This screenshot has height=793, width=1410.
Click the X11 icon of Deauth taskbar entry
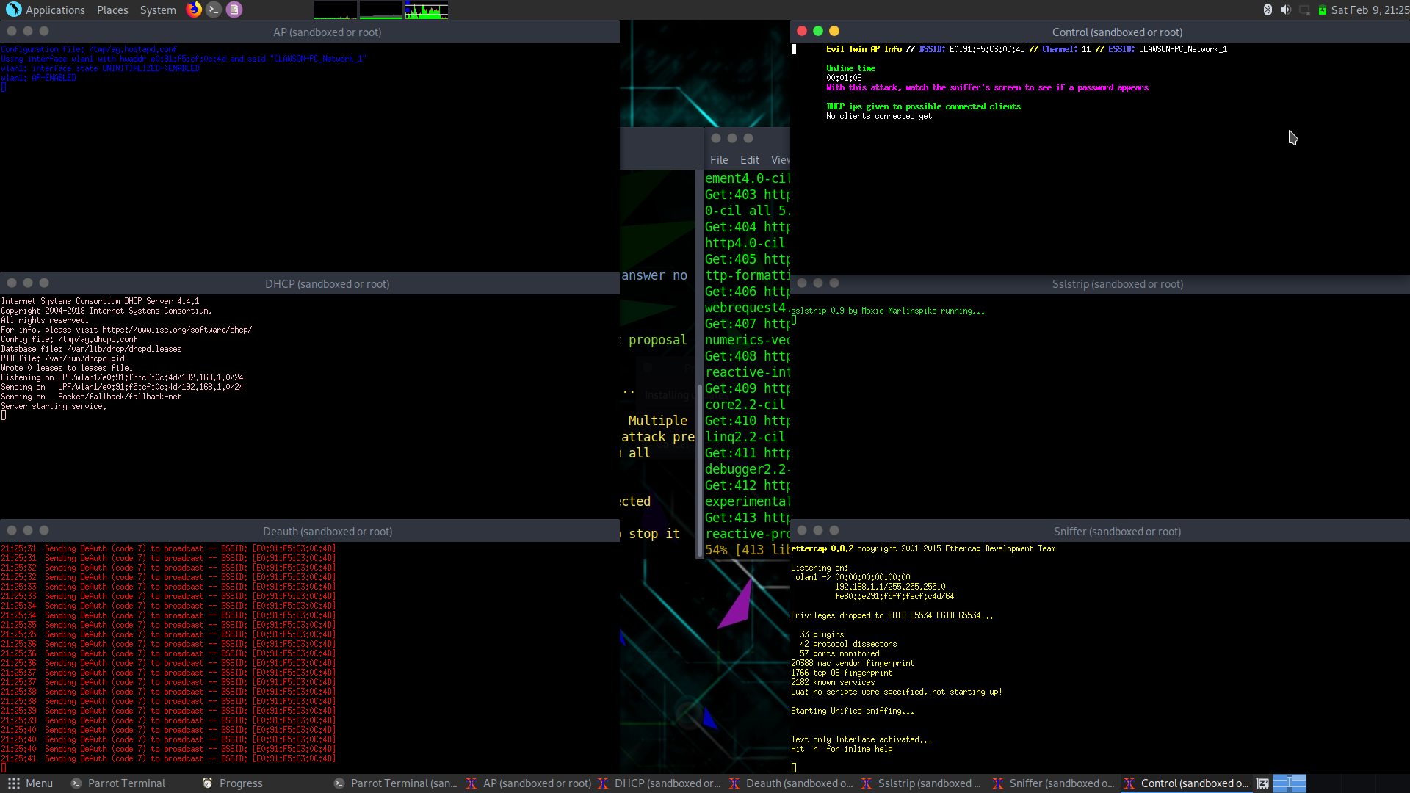click(x=734, y=783)
